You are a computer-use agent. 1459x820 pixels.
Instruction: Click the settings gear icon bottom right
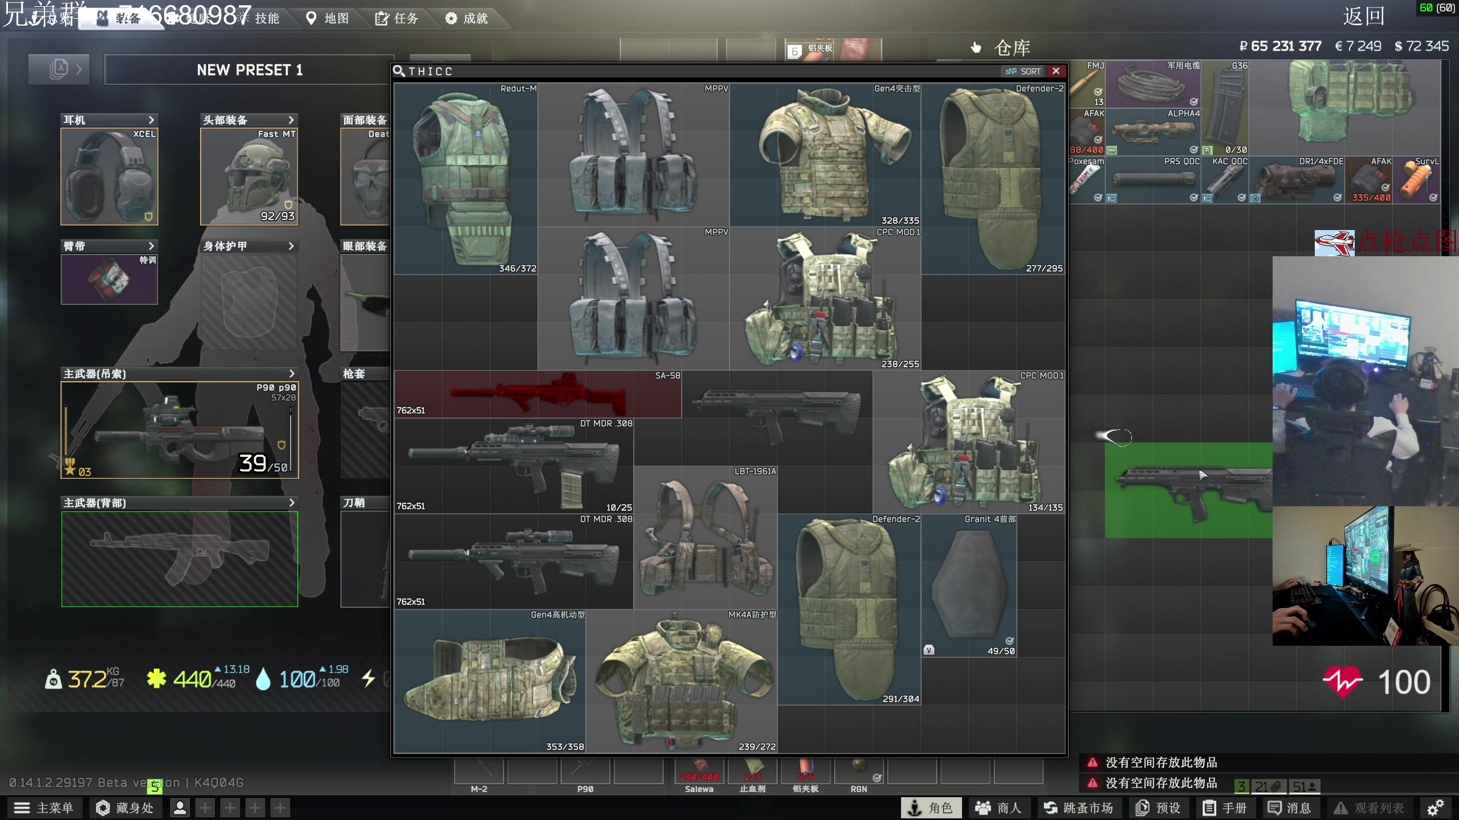1434,807
